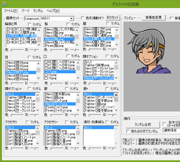The image size is (180, 162).
Task: Adjust the 色 slider under 輪郭と耳
Action: [x=17, y=49]
